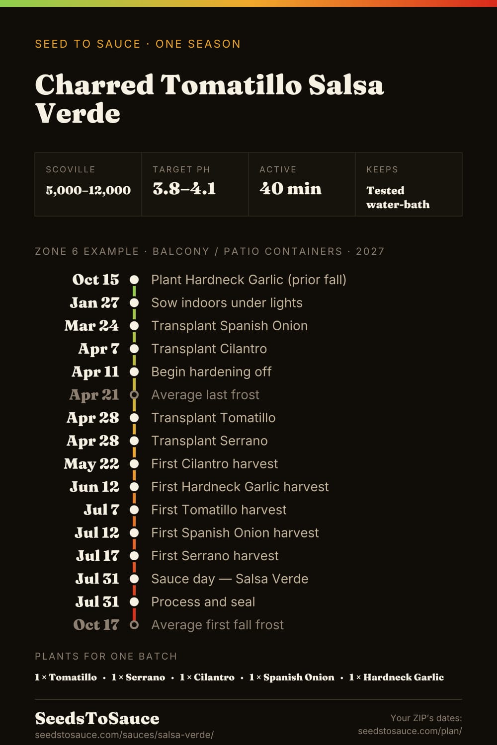Open the seedstosauce.com/plan/ link

pos(410,731)
